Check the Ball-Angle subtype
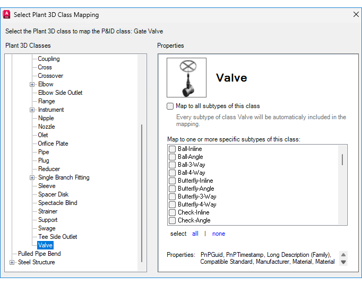Viewport: 362px width, 286px height. [172, 157]
